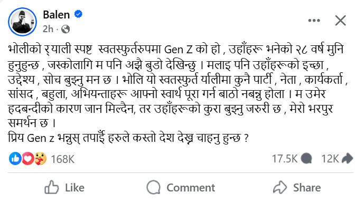Close the post with the X icon
This screenshot has height=202, width=356.
pyautogui.click(x=340, y=21)
